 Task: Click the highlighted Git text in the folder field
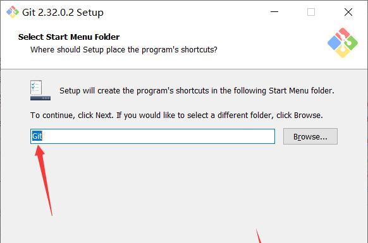tap(37, 136)
